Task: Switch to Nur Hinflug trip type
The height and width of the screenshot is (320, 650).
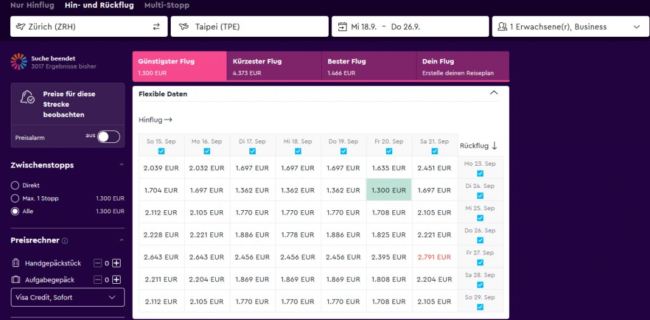Action: pyautogui.click(x=32, y=5)
